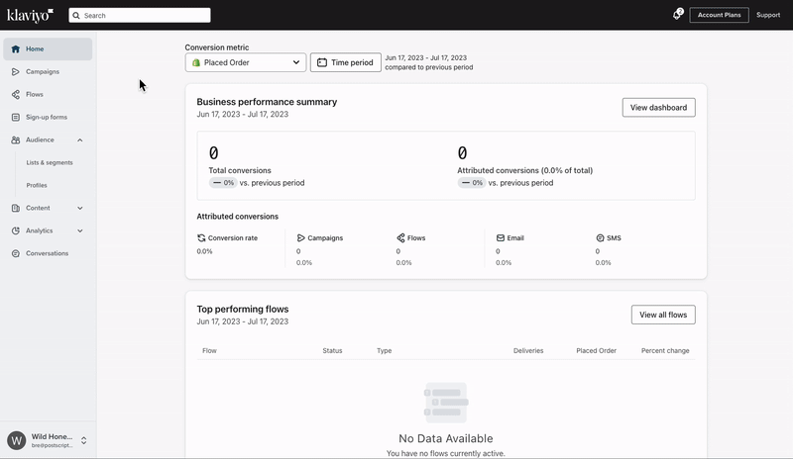Click the Shopify icon in Placed Order dropdown
Screen dimensions: 793x459
196,62
